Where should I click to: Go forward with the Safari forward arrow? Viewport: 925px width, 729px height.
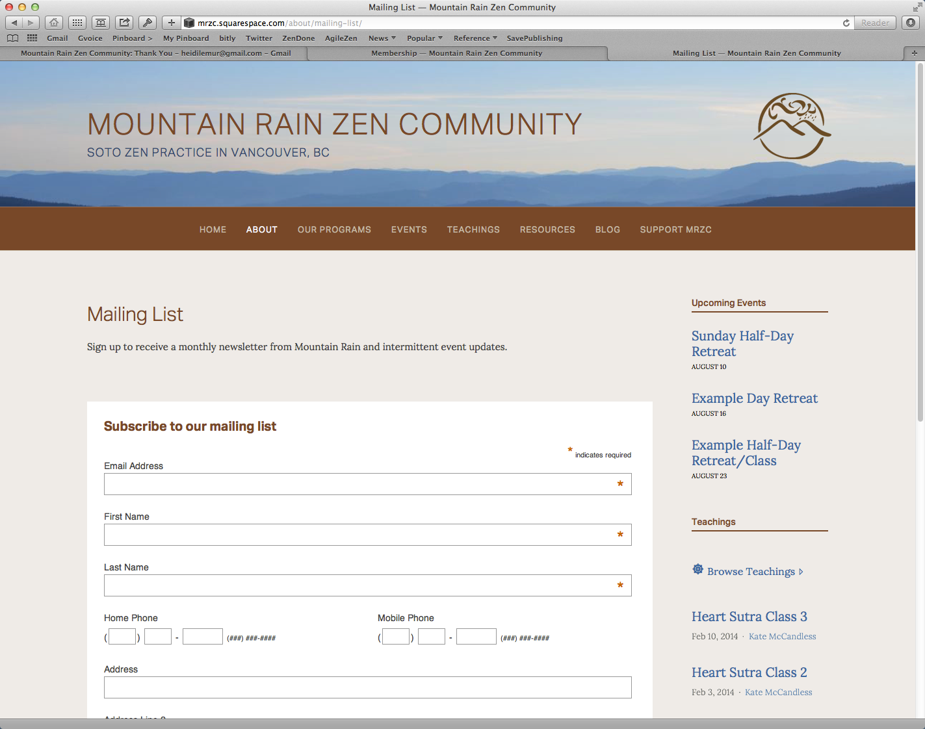click(x=31, y=23)
